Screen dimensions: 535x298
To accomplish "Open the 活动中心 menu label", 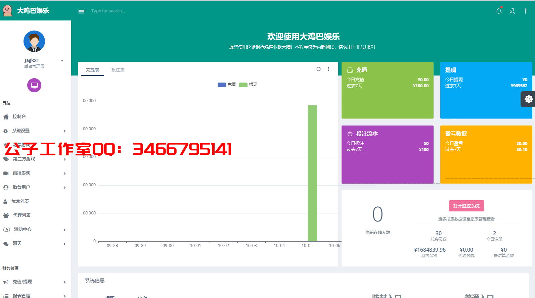I will click(23, 230).
